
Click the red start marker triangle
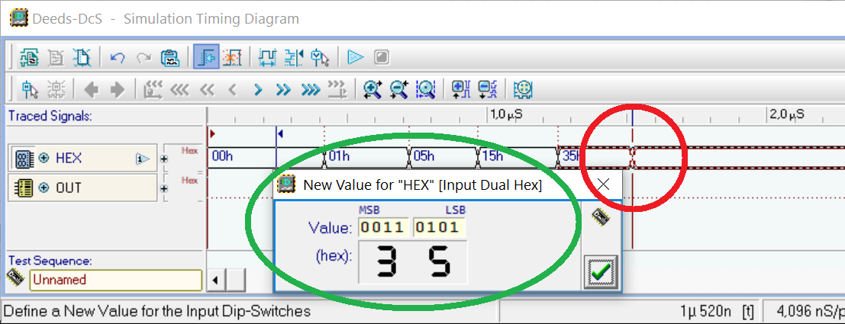point(212,134)
